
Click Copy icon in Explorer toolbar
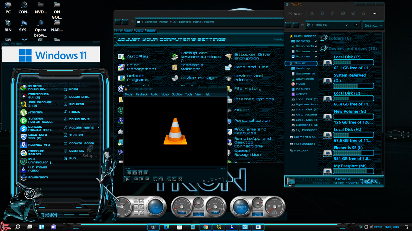point(322,13)
